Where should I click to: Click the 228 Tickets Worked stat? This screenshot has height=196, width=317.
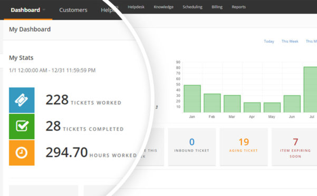pyautogui.click(x=83, y=100)
